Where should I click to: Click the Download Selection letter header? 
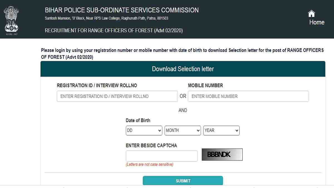point(183,69)
